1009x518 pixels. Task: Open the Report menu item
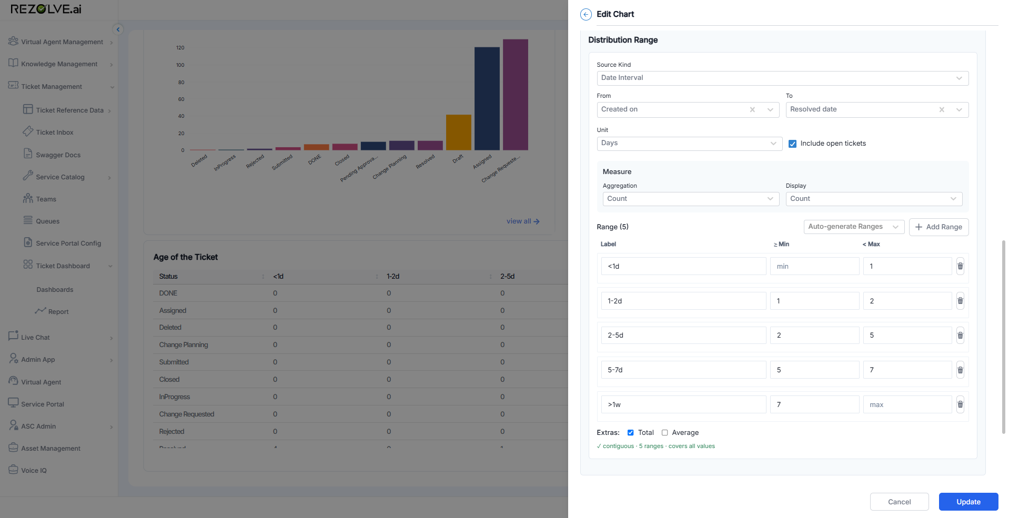click(58, 312)
